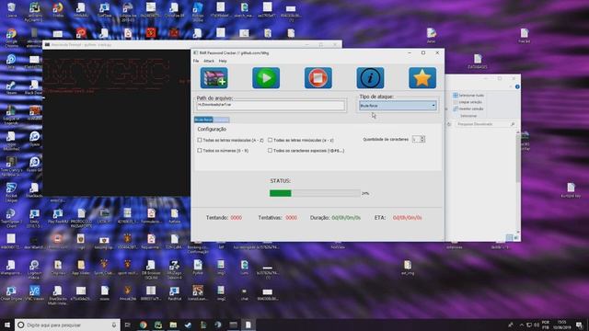Click the Explorer blue help icon
The height and width of the screenshot is (331, 589).
point(517,86)
